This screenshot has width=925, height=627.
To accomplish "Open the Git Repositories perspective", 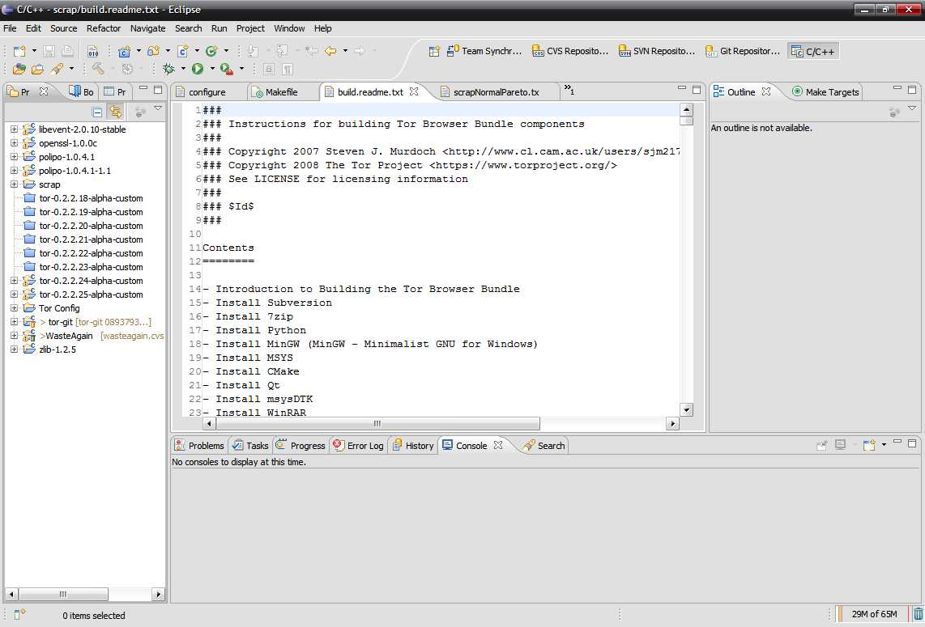I will pos(743,51).
